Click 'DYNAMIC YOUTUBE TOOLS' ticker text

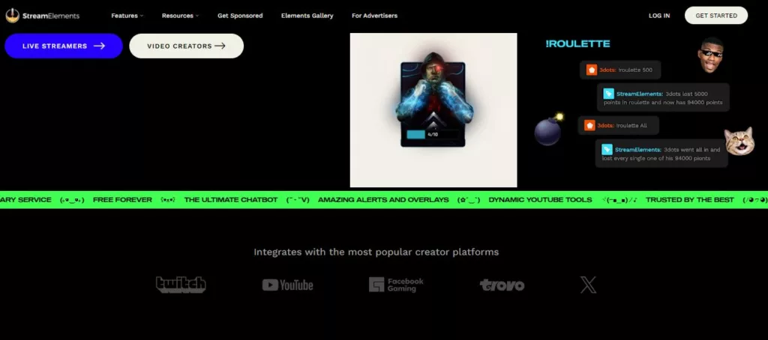pyautogui.click(x=540, y=200)
